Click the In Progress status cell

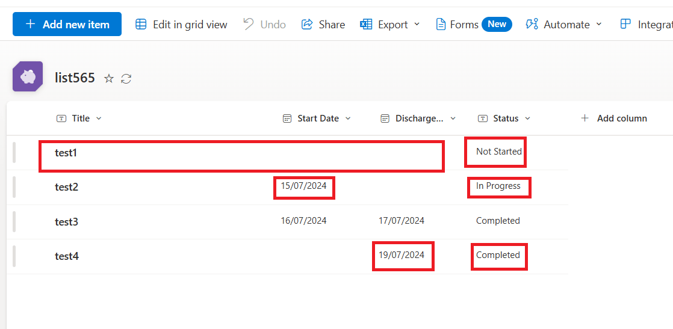point(498,186)
